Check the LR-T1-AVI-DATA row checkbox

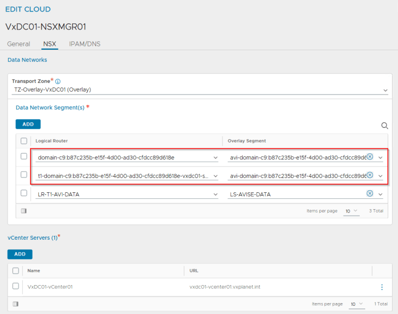coord(23,193)
